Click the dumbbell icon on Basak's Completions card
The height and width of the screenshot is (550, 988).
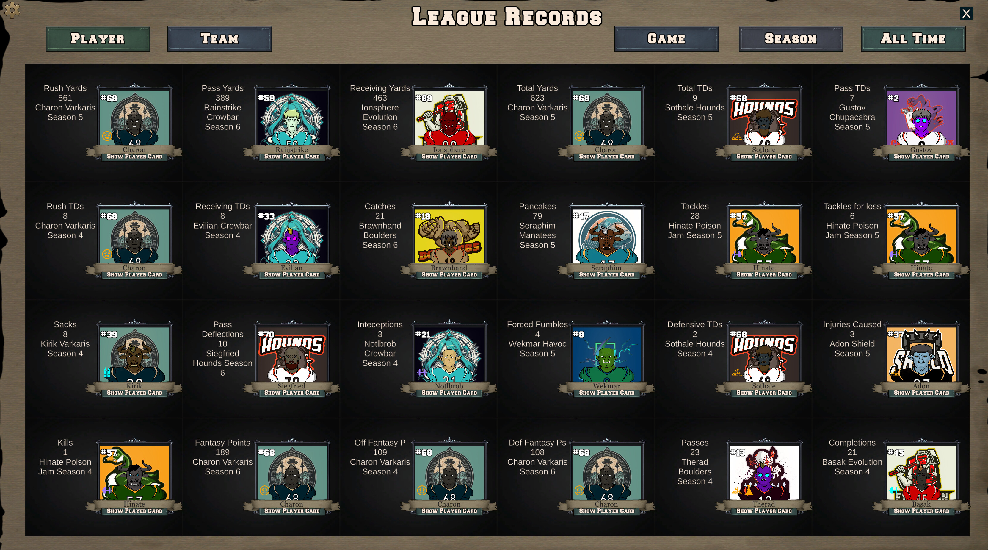894,490
